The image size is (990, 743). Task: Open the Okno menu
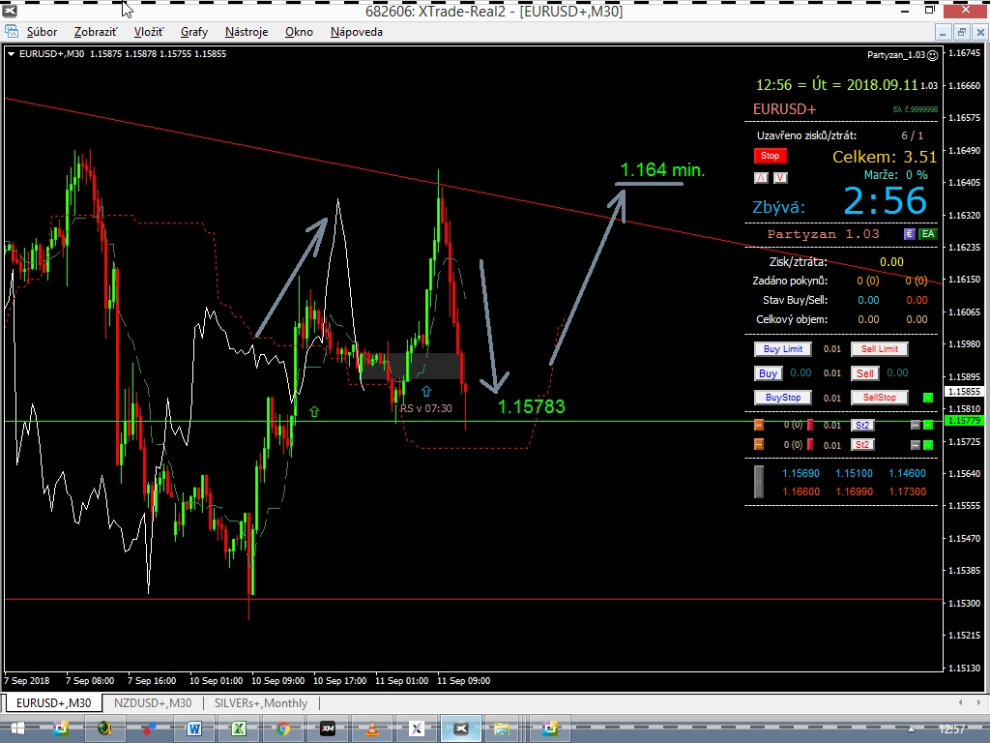pyautogui.click(x=299, y=32)
